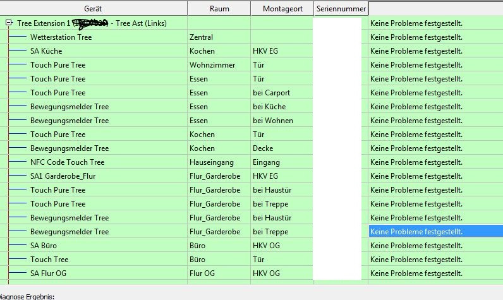The width and height of the screenshot is (503, 300).
Task: Sort by the Montageort column header
Action: click(x=282, y=9)
